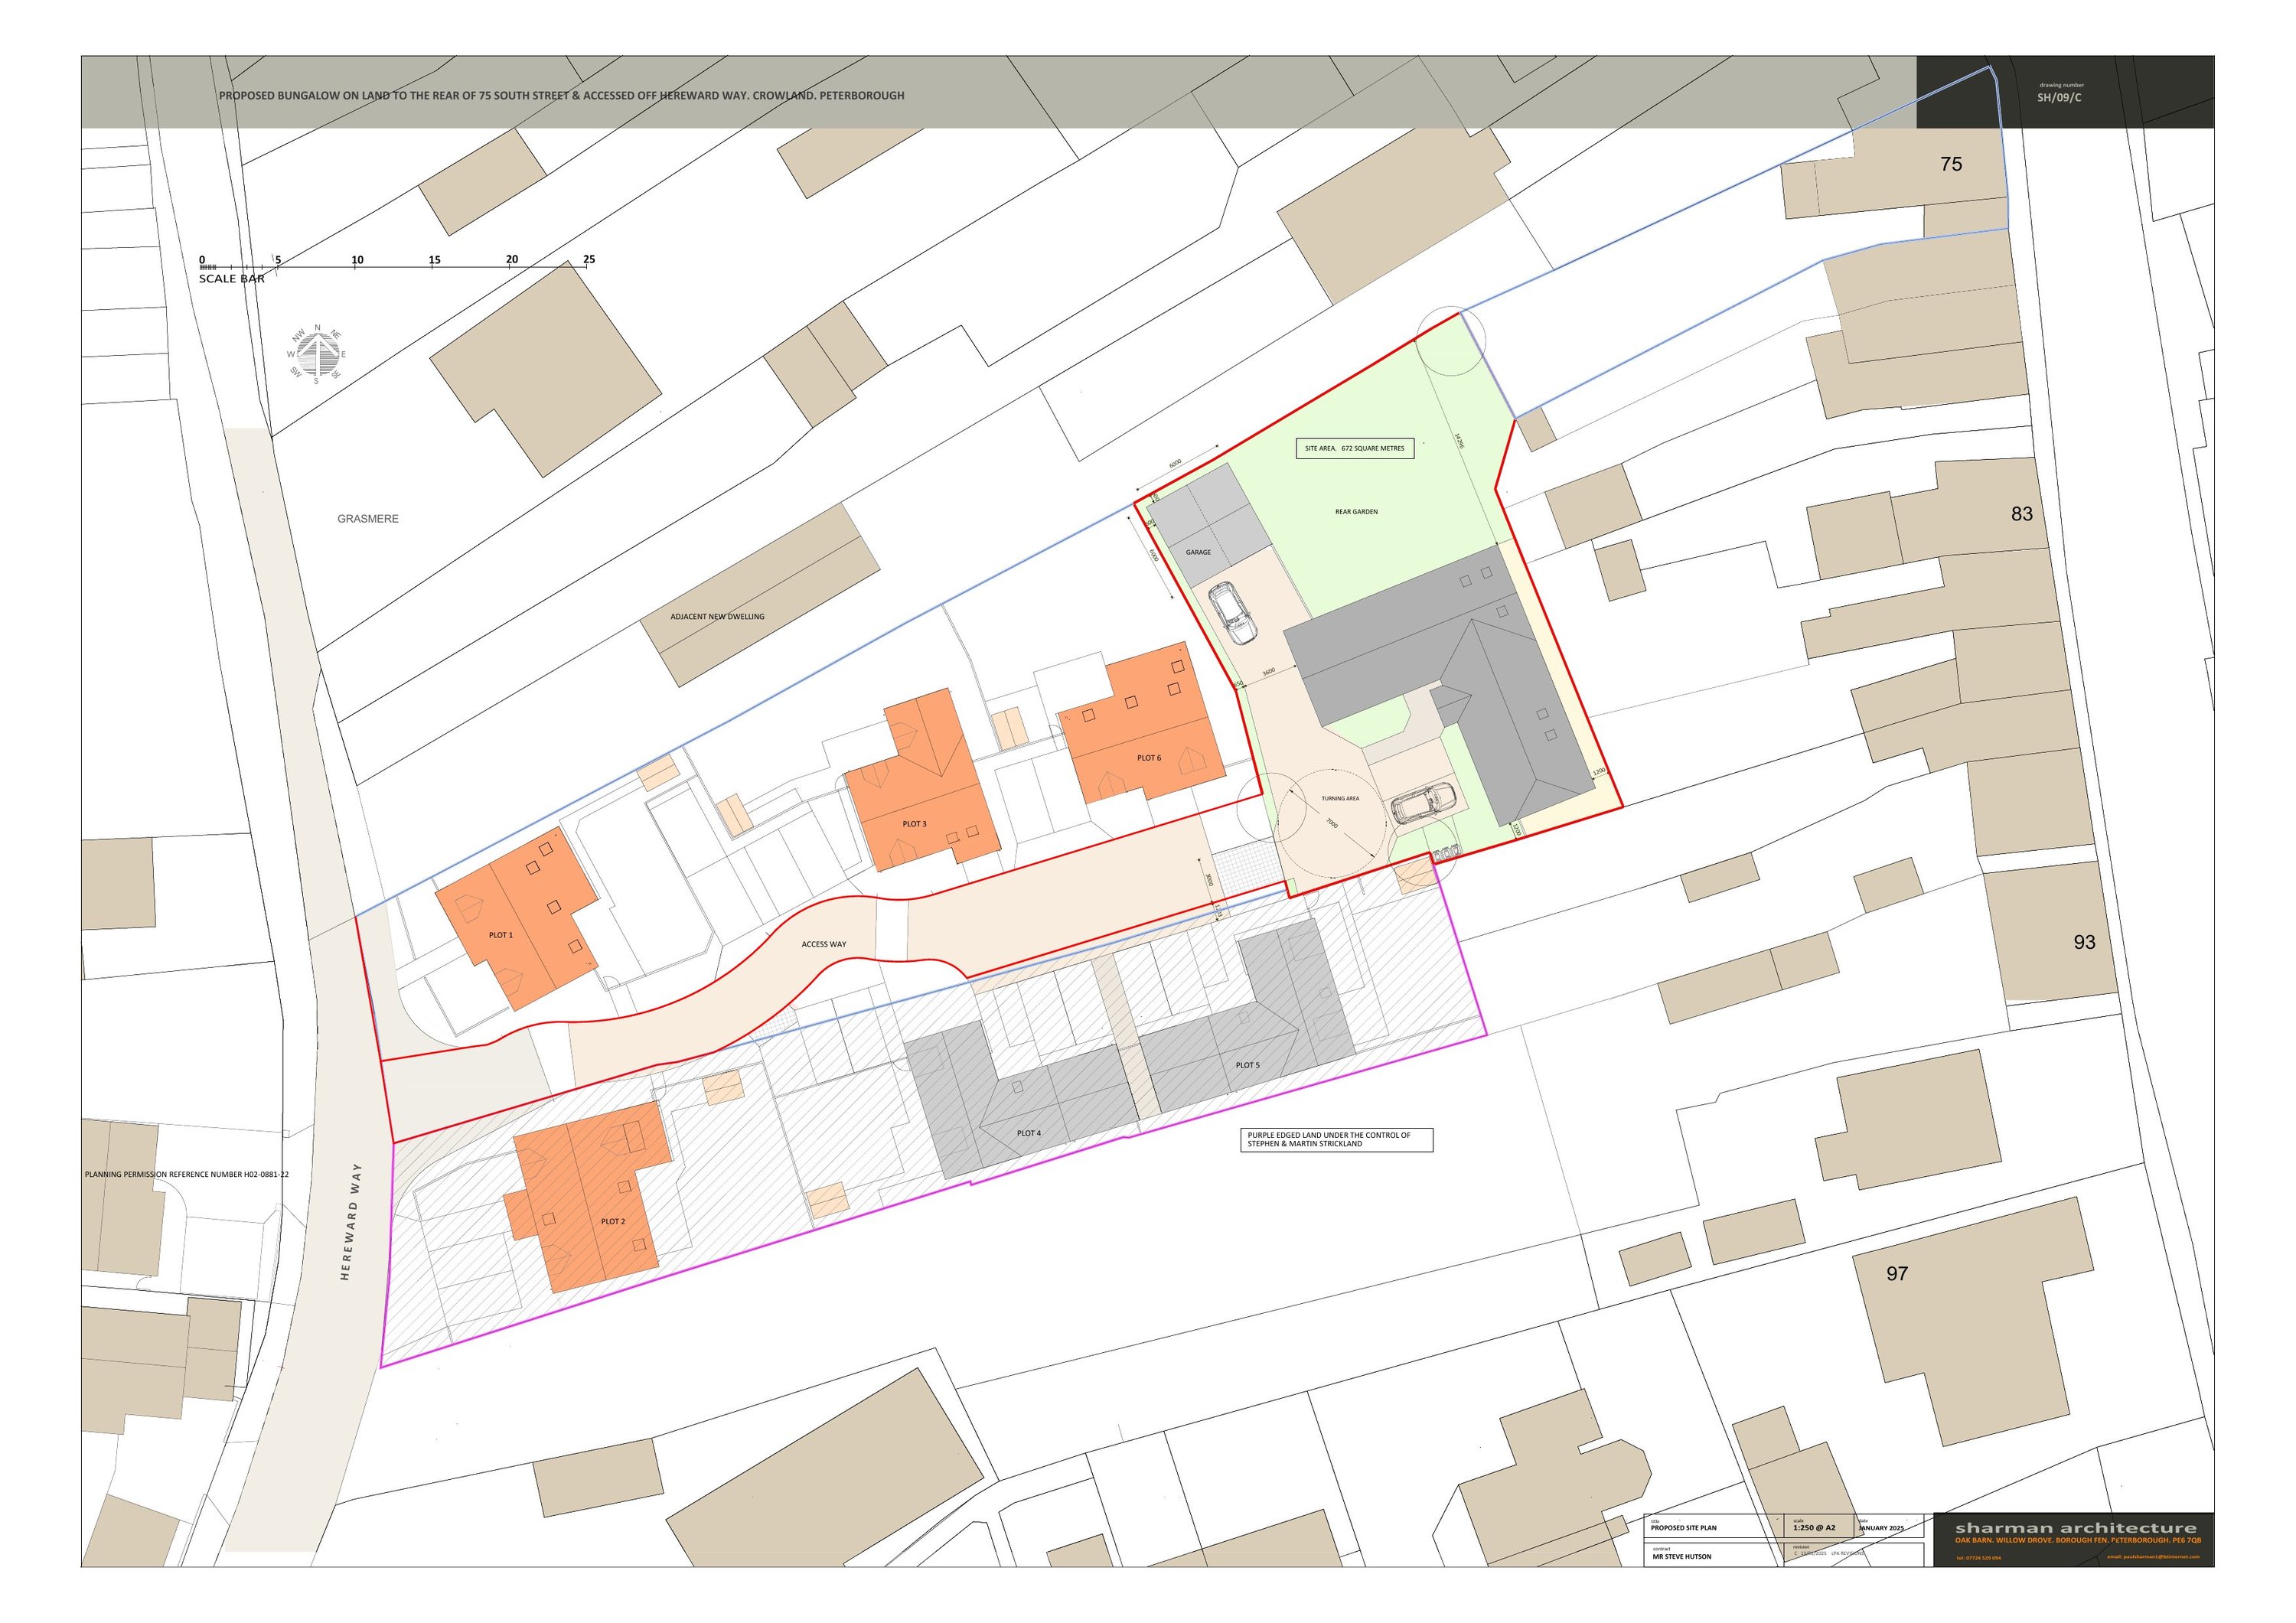
Task: Click the turning area circle
Action: point(1331,823)
